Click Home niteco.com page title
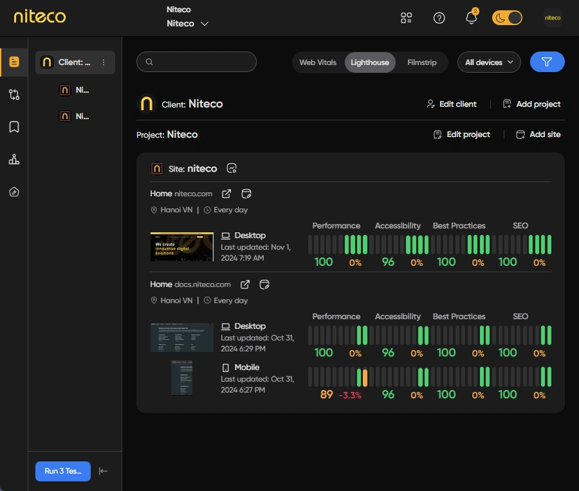The height and width of the screenshot is (491, 579). [x=181, y=194]
